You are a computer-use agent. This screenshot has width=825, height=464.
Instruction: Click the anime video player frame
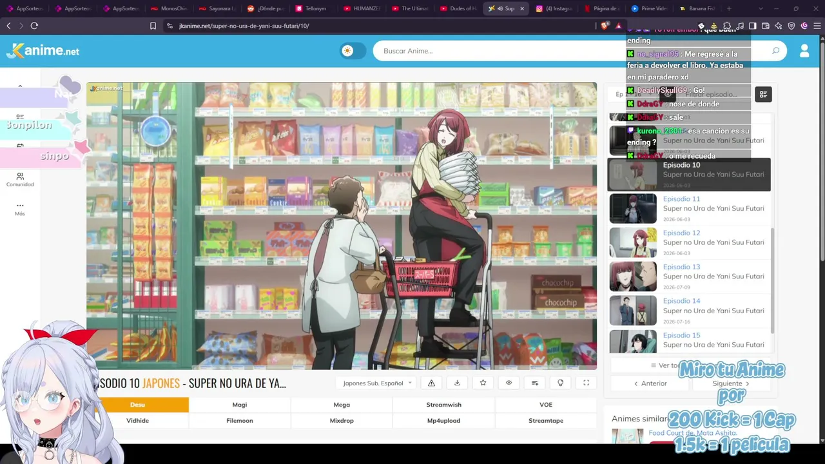click(x=342, y=226)
